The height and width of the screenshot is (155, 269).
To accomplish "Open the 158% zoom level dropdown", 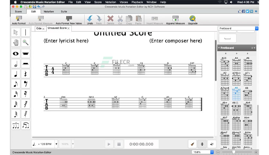I will [x=212, y=152].
